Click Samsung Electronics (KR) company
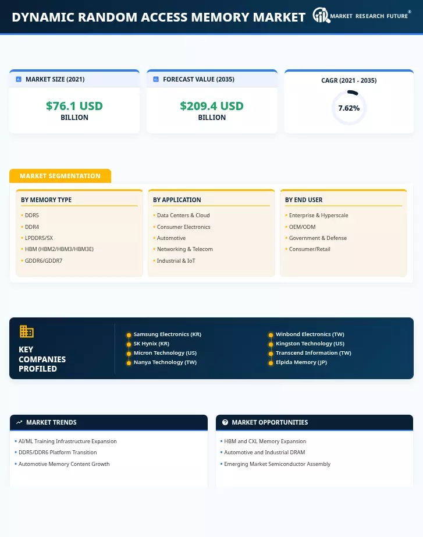Viewport: 423px width, 537px height. (168, 334)
